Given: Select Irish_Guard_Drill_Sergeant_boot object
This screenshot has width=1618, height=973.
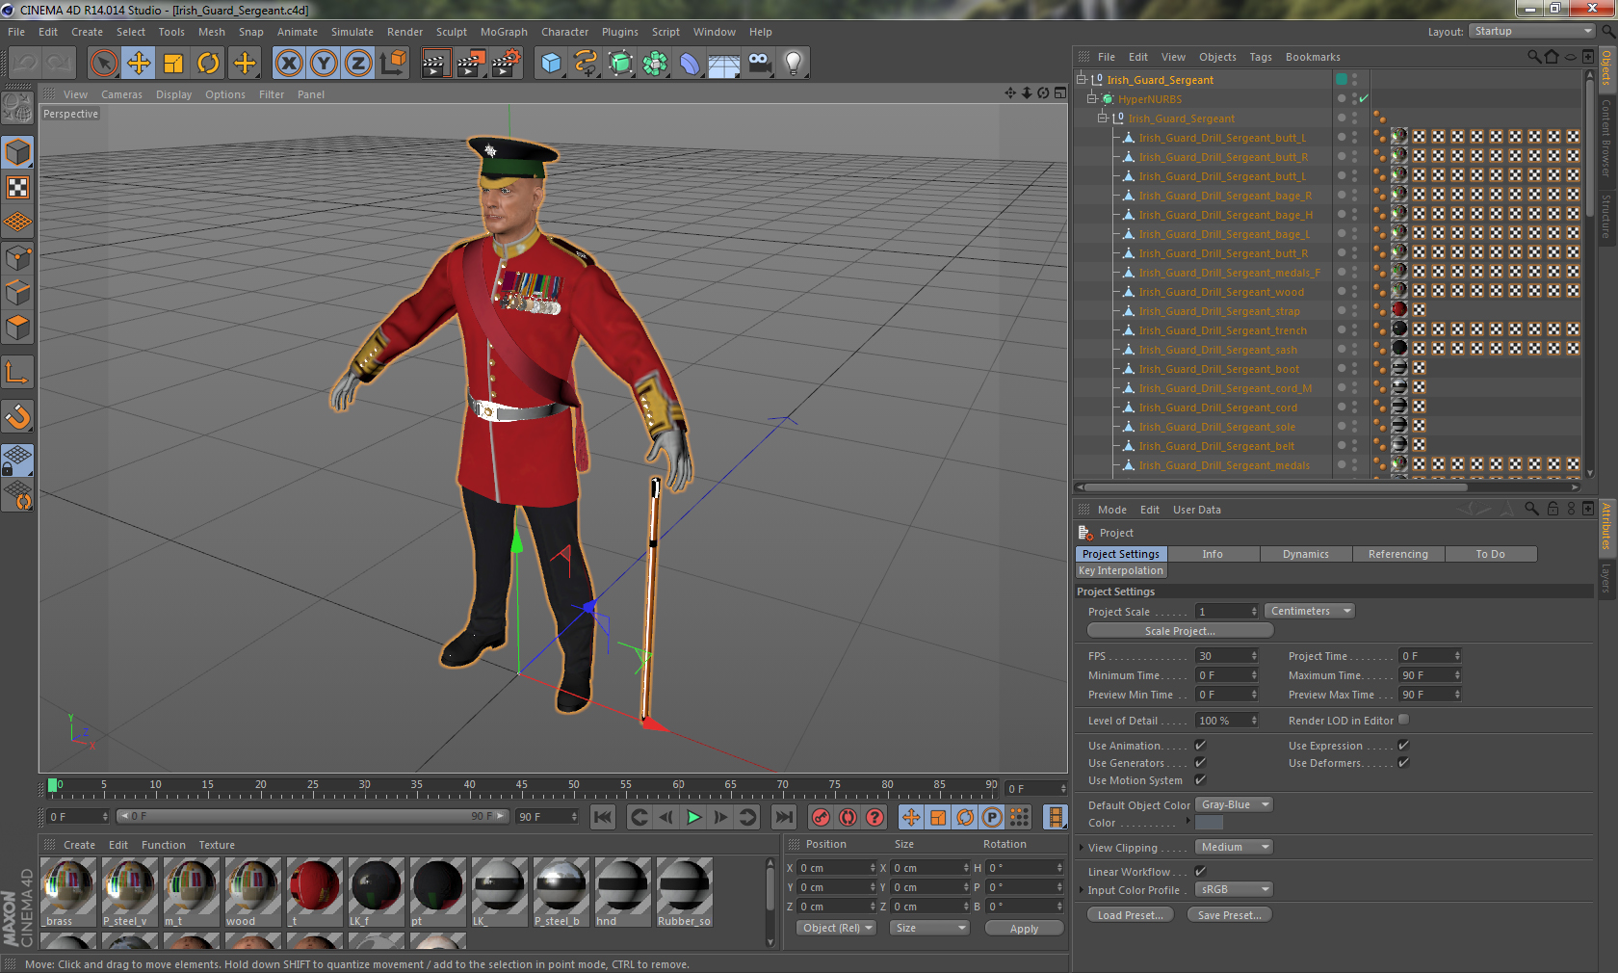Looking at the screenshot, I should click(1218, 369).
